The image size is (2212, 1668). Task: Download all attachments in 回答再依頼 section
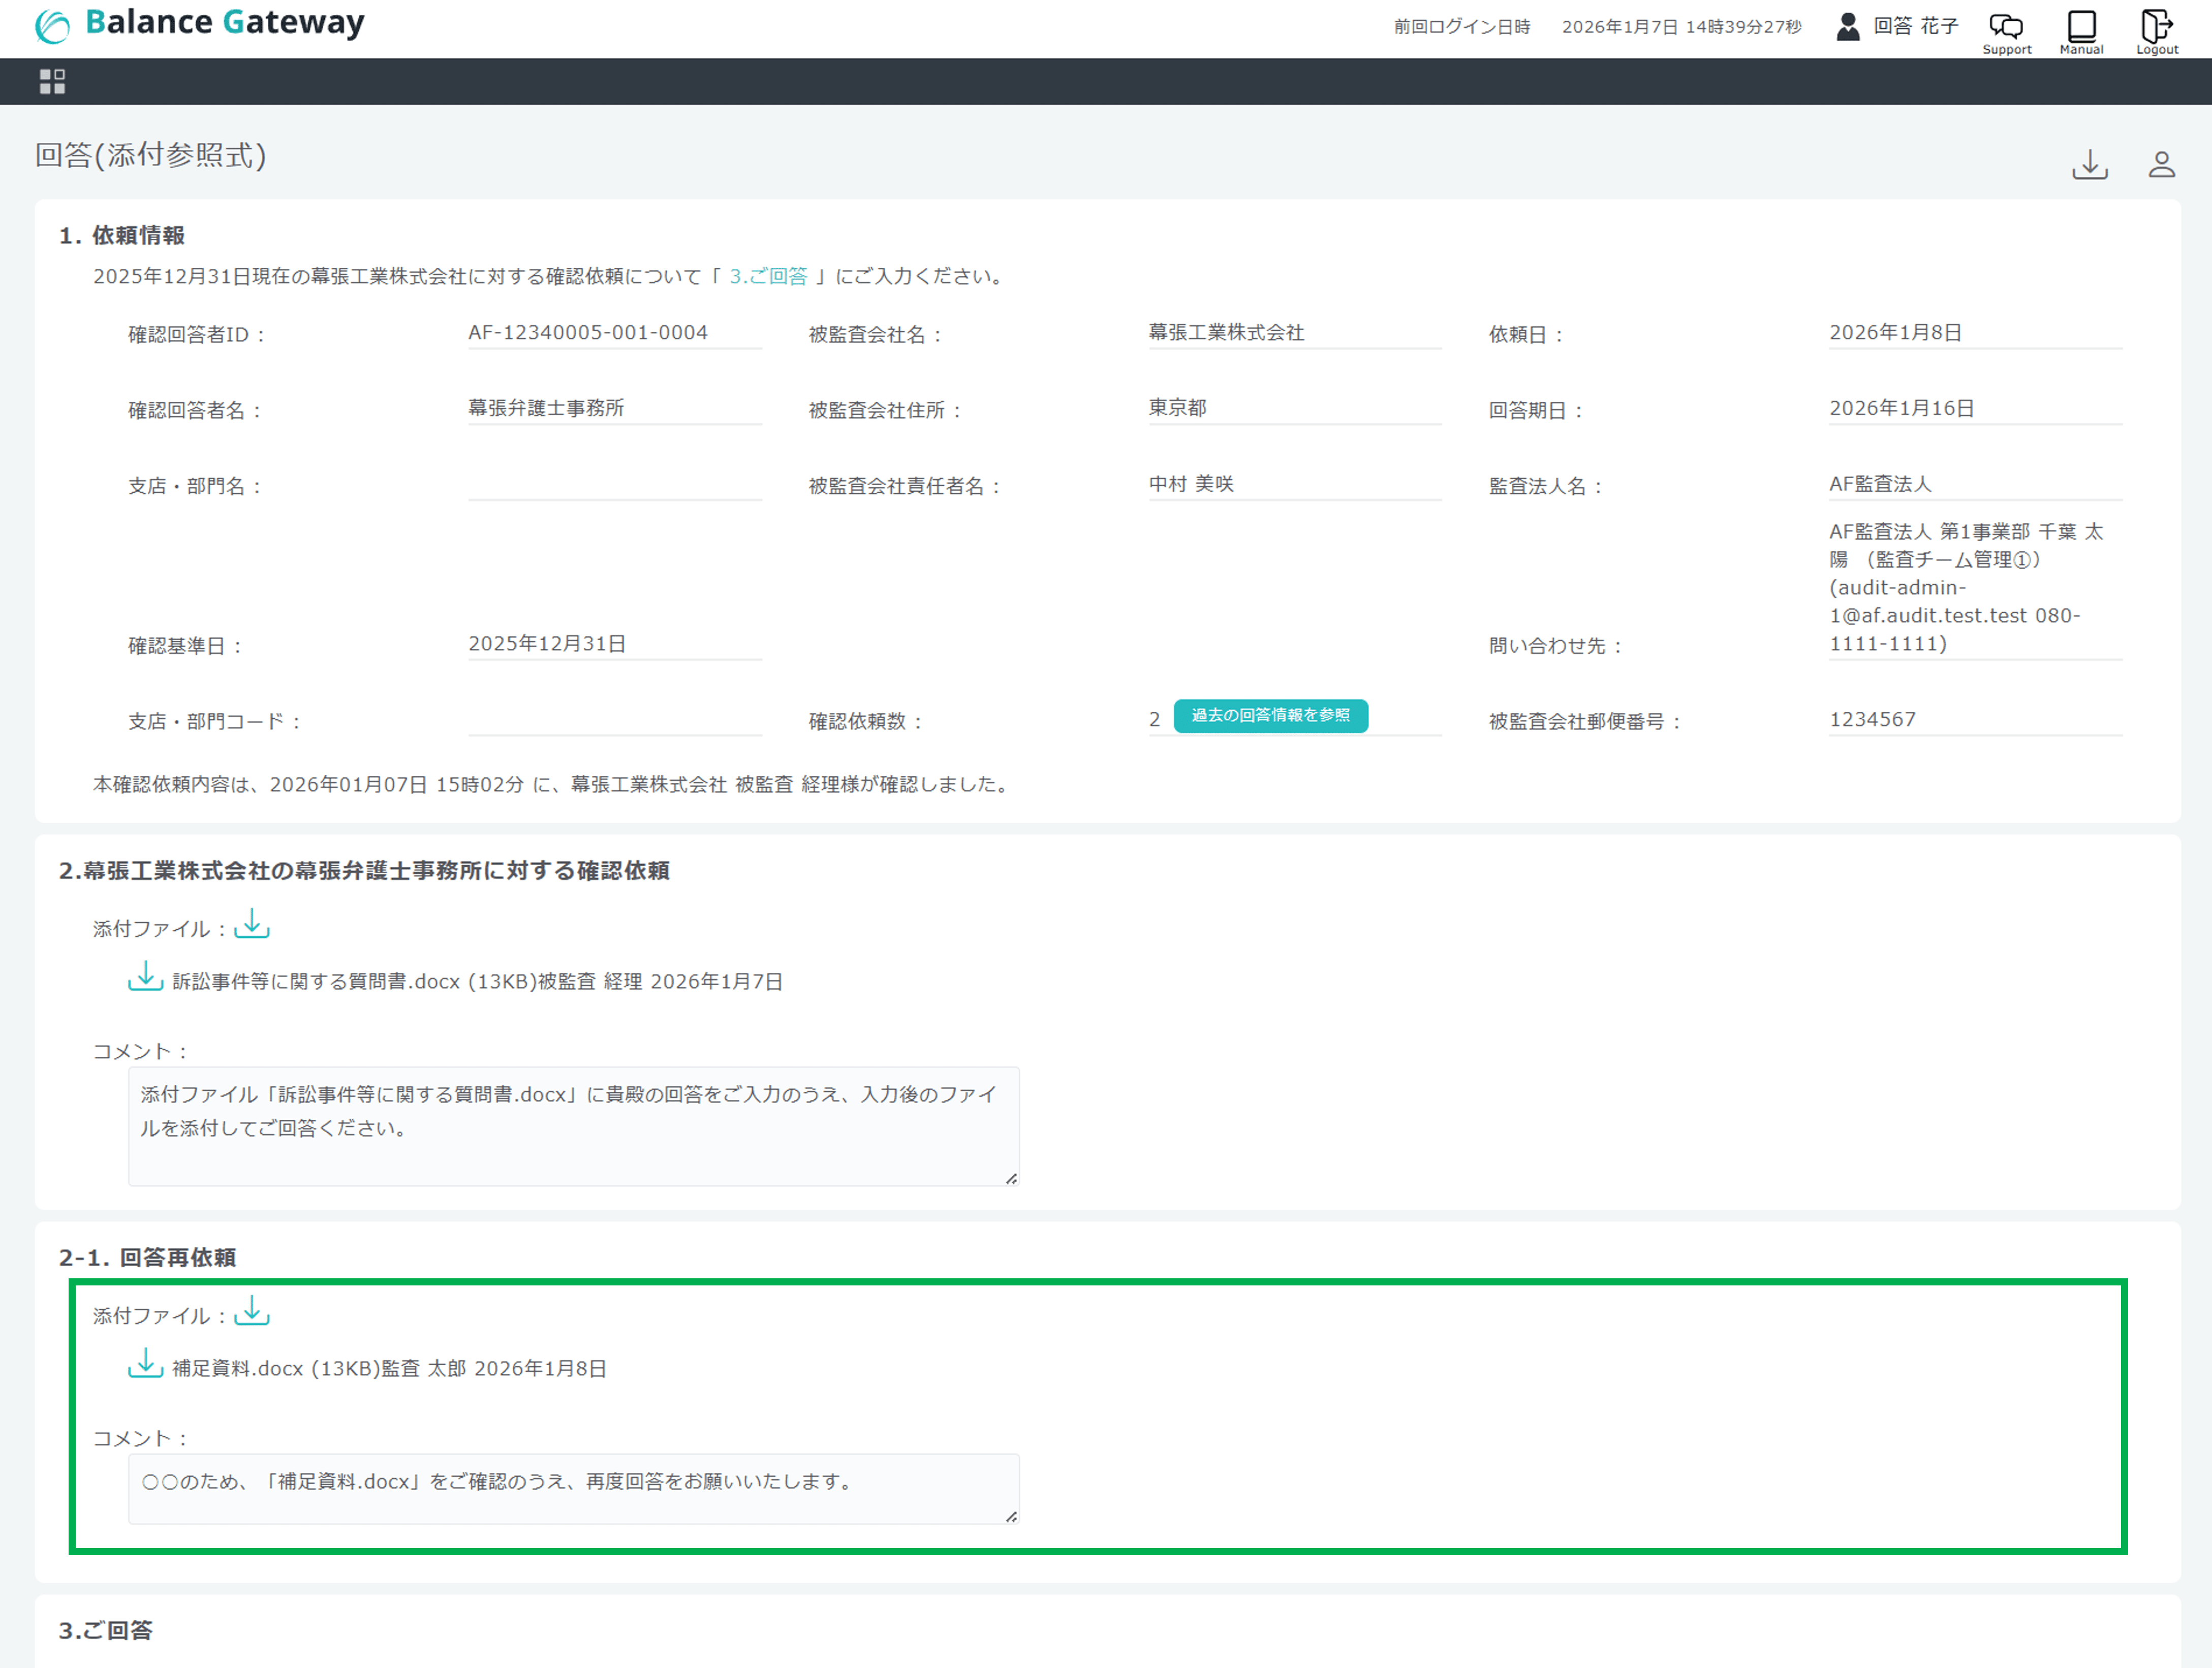coord(252,1311)
